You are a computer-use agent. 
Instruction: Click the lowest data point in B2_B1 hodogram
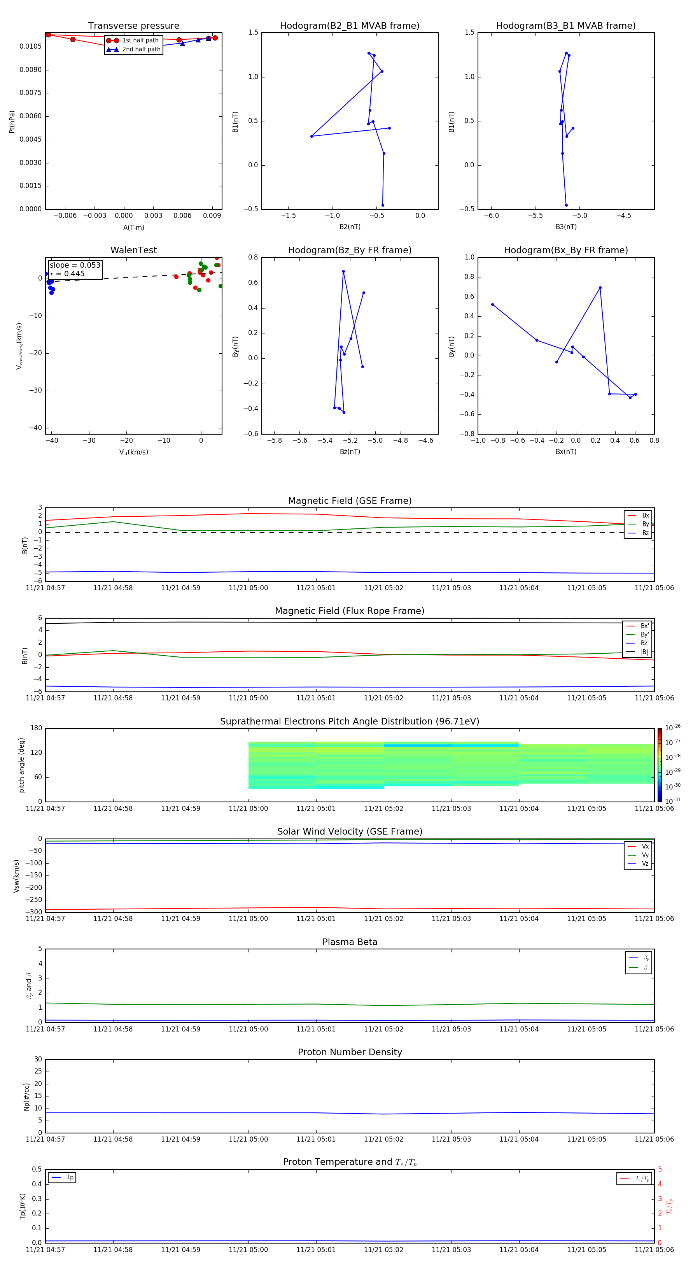(x=383, y=205)
